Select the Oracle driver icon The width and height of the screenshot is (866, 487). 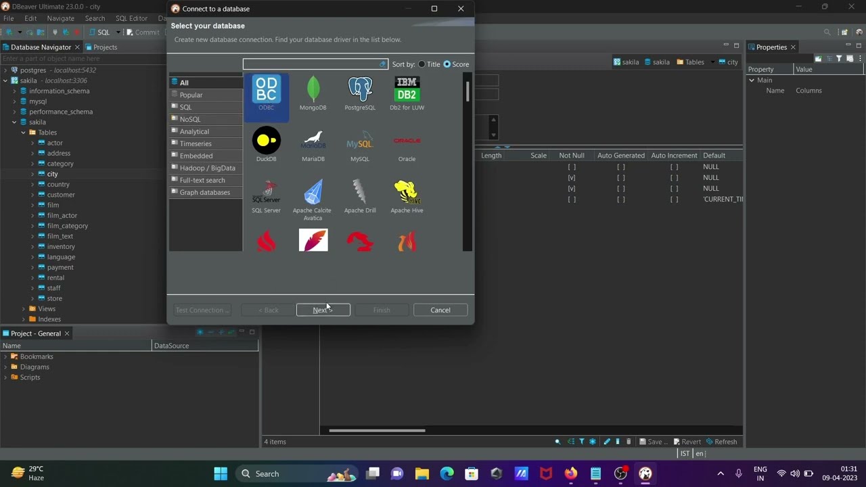coord(407,141)
